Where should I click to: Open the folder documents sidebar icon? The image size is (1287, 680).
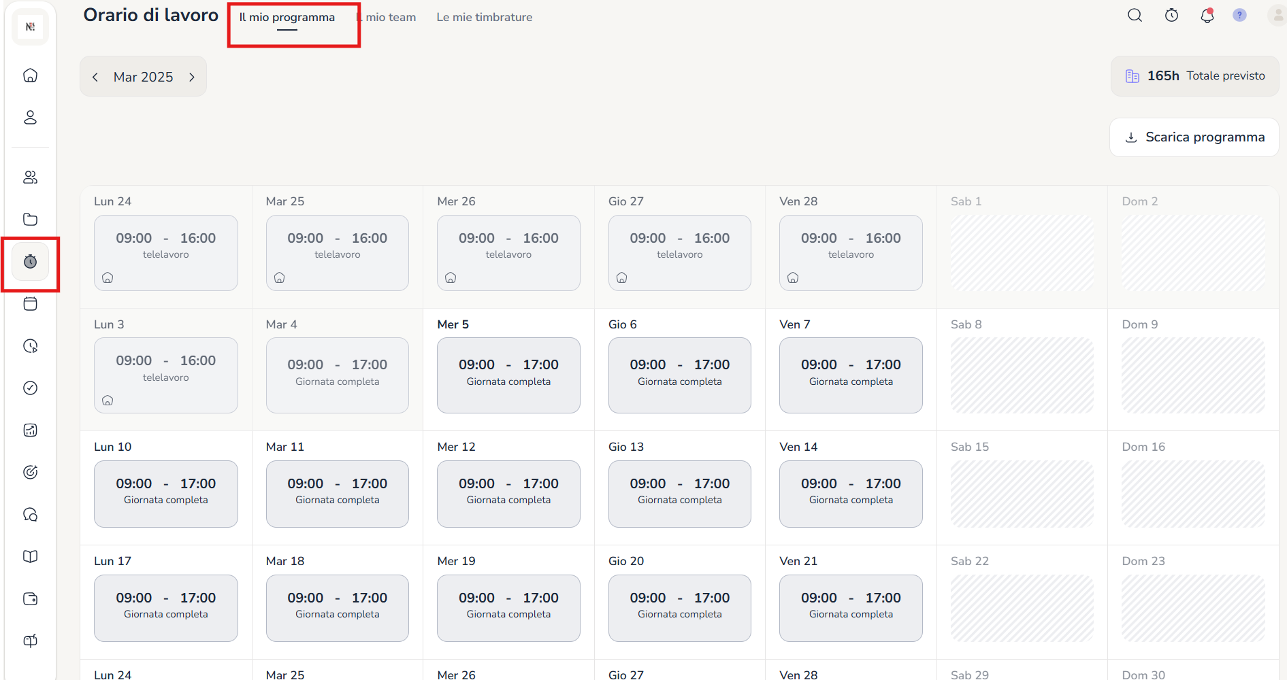30,220
